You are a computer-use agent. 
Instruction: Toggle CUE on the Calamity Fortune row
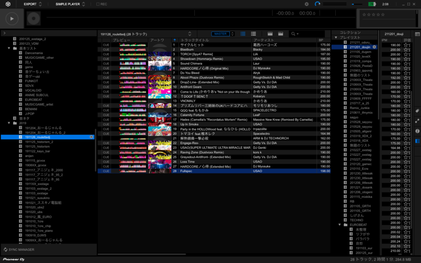click(x=106, y=115)
